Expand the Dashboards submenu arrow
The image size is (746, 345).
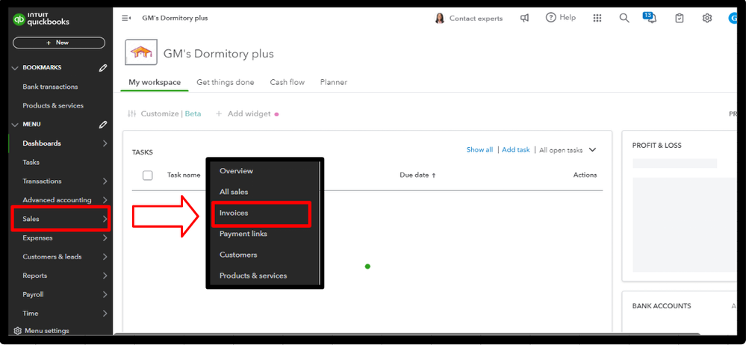pyautogui.click(x=105, y=143)
